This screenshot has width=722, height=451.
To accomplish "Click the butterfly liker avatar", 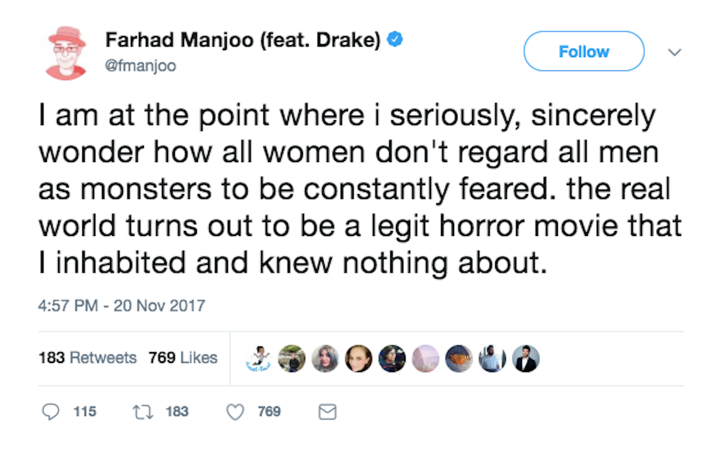I will click(x=457, y=358).
